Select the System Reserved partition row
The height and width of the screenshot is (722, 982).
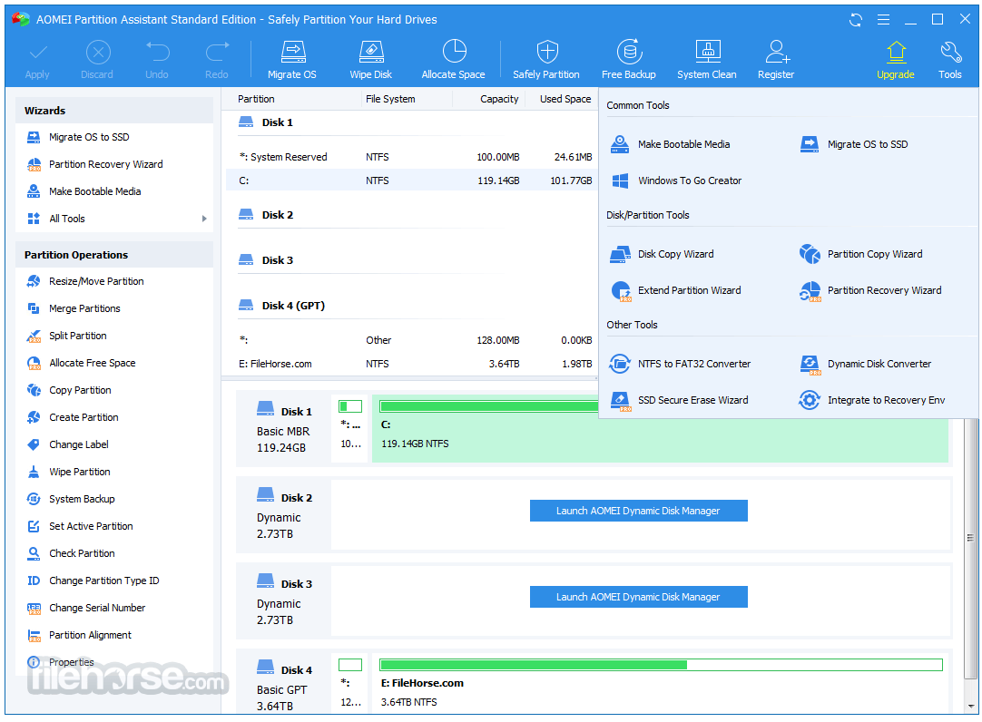point(411,157)
